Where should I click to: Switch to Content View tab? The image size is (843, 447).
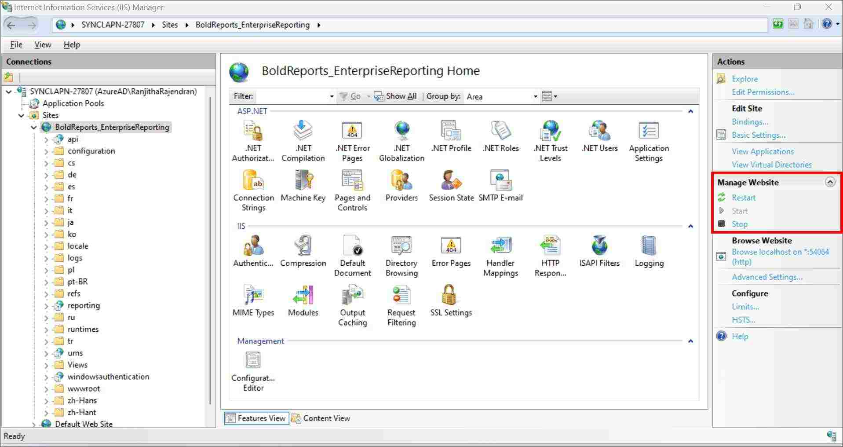pyautogui.click(x=321, y=418)
